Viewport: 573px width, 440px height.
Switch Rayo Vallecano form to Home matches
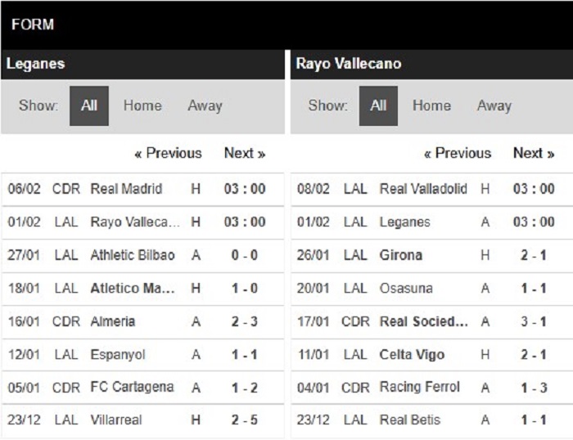pyautogui.click(x=431, y=106)
